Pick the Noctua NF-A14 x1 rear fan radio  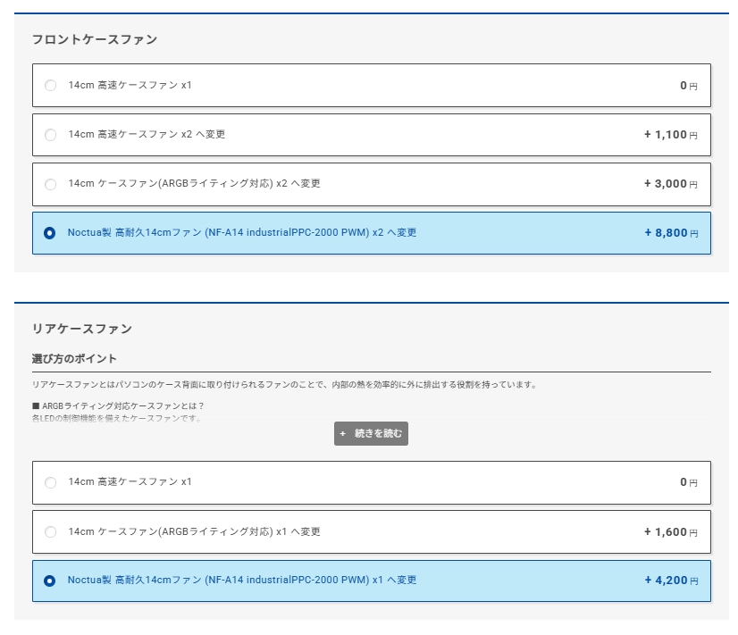coord(49,581)
